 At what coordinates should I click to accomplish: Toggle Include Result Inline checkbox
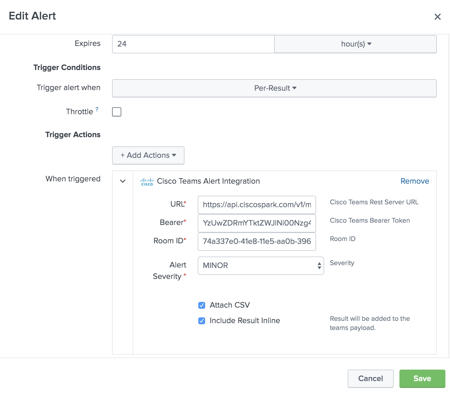pyautogui.click(x=202, y=321)
